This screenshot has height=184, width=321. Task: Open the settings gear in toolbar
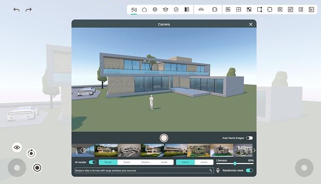coord(155,10)
